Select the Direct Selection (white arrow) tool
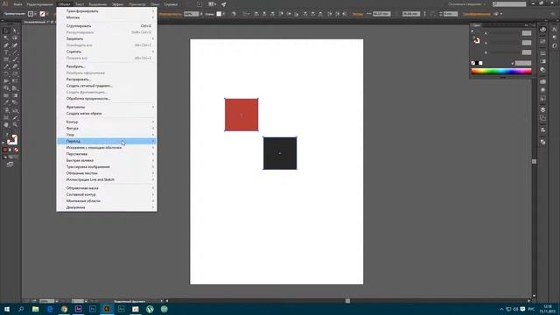This screenshot has height=315, width=560. pos(15,31)
